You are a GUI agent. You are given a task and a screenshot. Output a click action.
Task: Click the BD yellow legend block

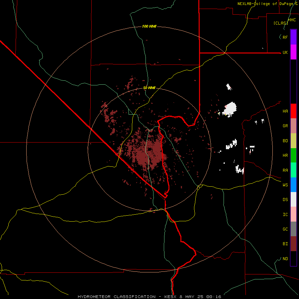tap(293, 141)
